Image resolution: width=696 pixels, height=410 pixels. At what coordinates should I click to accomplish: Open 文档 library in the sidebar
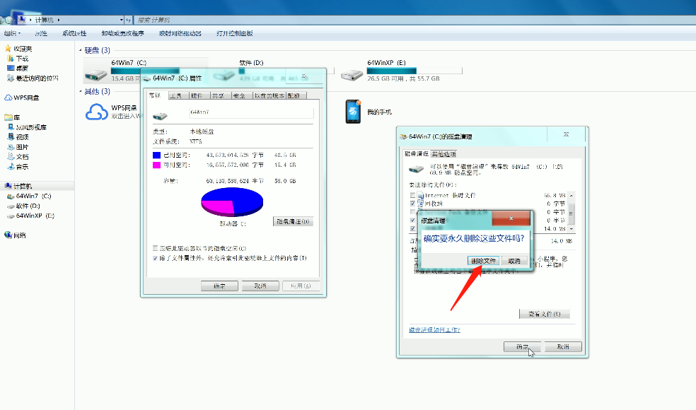(22, 157)
